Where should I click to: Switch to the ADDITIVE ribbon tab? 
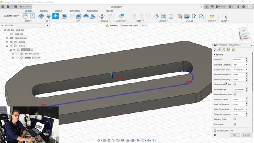tap(58, 11)
